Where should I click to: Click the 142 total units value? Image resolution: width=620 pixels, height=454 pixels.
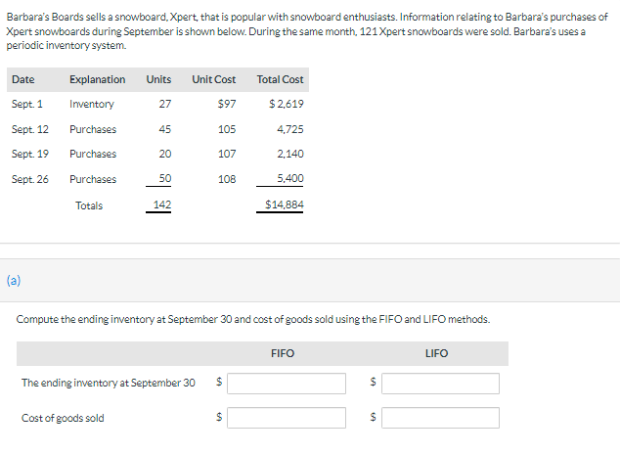162,205
